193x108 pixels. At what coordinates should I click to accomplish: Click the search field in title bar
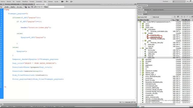[x=179, y=1]
